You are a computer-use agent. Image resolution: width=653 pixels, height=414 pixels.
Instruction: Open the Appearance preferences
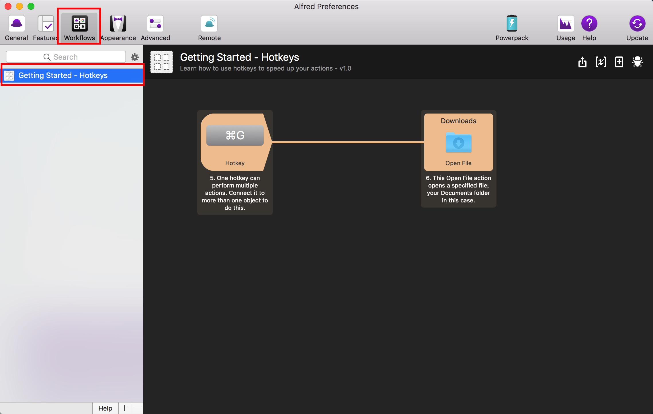point(118,28)
